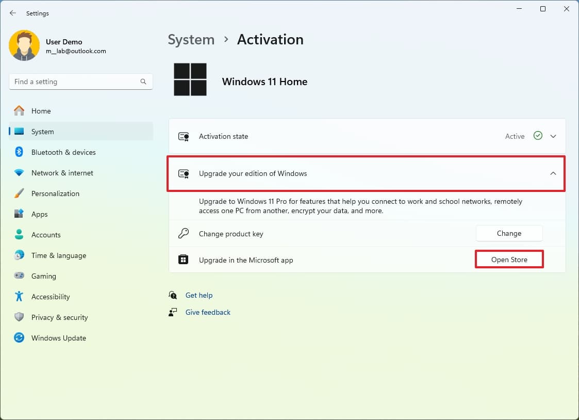Click the search magnifier in Find a setting

pos(143,82)
